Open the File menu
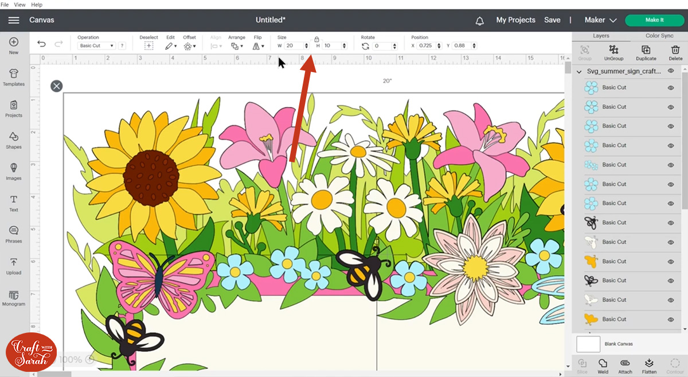The height and width of the screenshot is (377, 688). [x=5, y=5]
